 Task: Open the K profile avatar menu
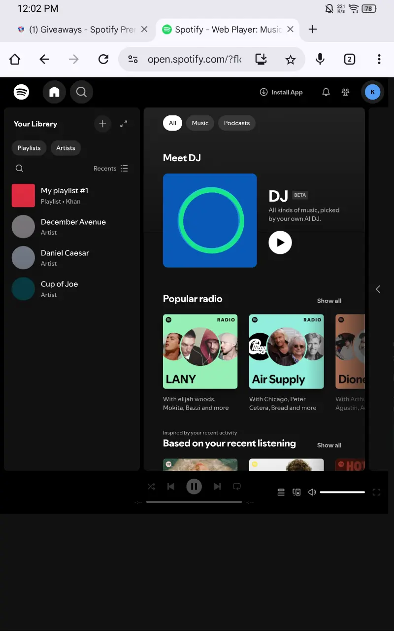(x=372, y=92)
